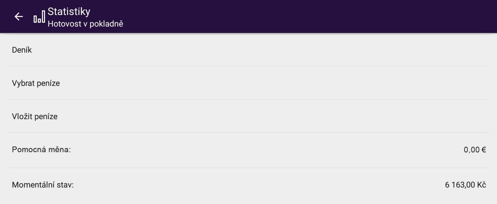Select the 6 163,00 Kč balance amount
Image resolution: width=497 pixels, height=204 pixels.
pos(465,185)
